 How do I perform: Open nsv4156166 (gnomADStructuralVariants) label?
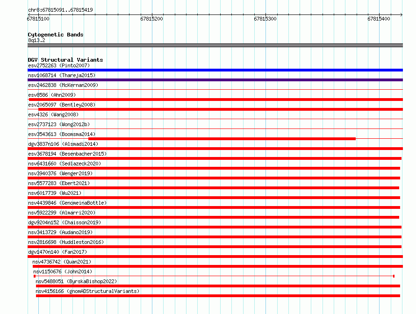[87, 291]
